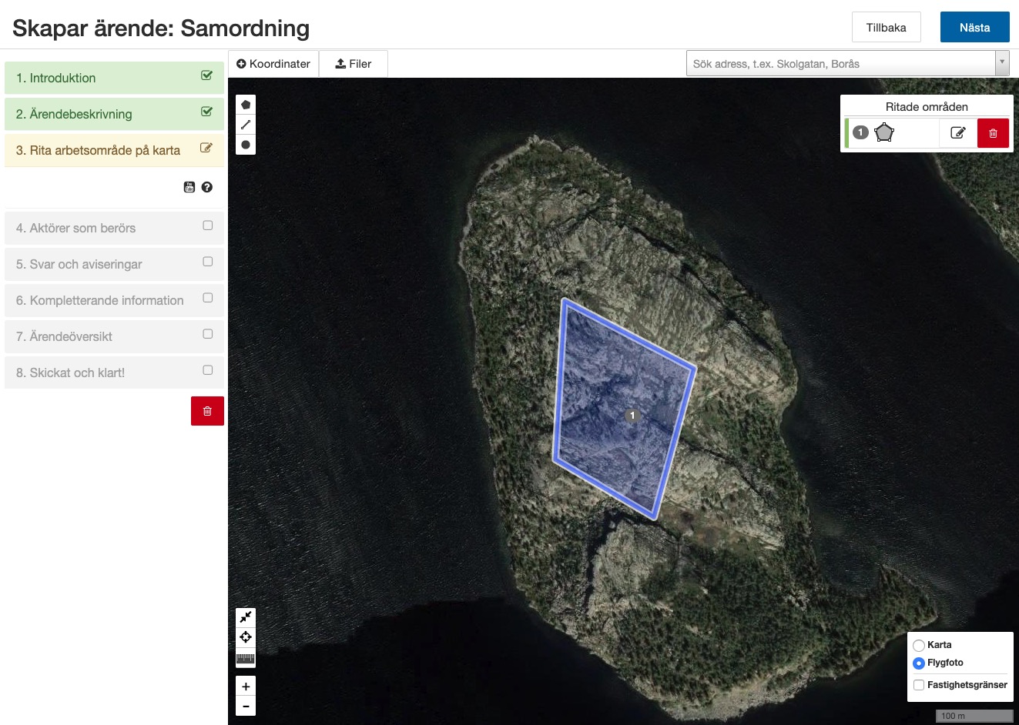Click the Nästa button
1019x725 pixels.
coord(974,27)
